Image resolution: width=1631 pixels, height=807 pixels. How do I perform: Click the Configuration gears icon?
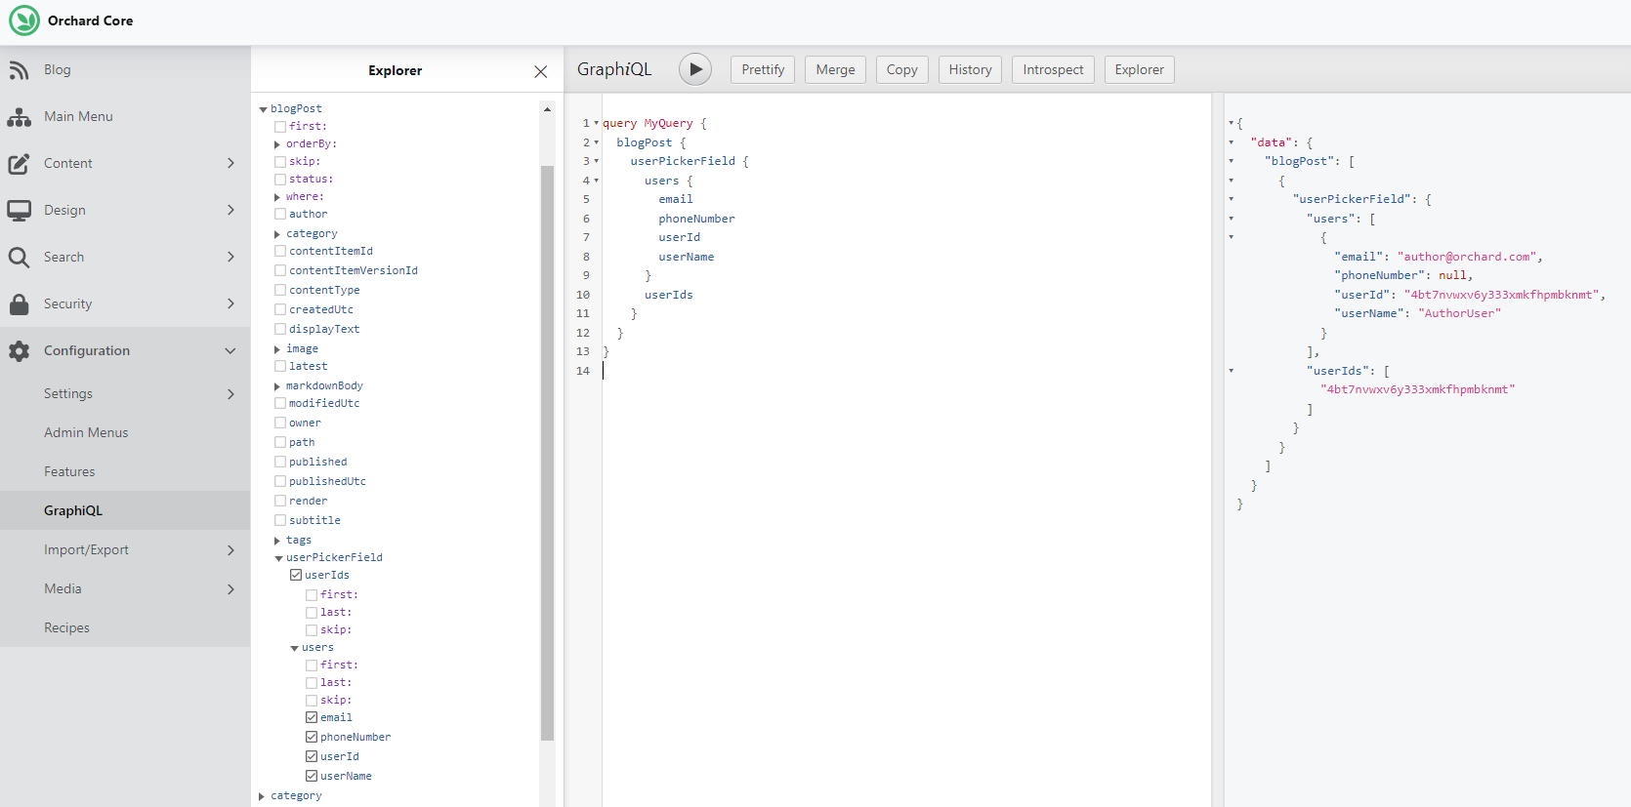pos(19,351)
